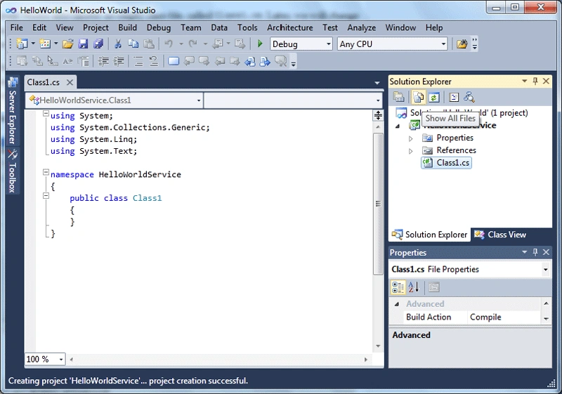Image resolution: width=562 pixels, height=394 pixels.
Task: Toggle auto-hide pin on Solution Explorer
Action: [x=535, y=81]
